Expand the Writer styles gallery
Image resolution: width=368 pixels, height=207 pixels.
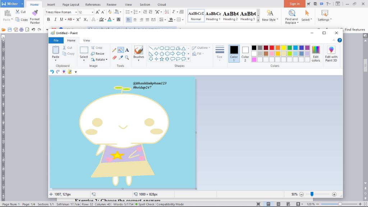click(258, 20)
